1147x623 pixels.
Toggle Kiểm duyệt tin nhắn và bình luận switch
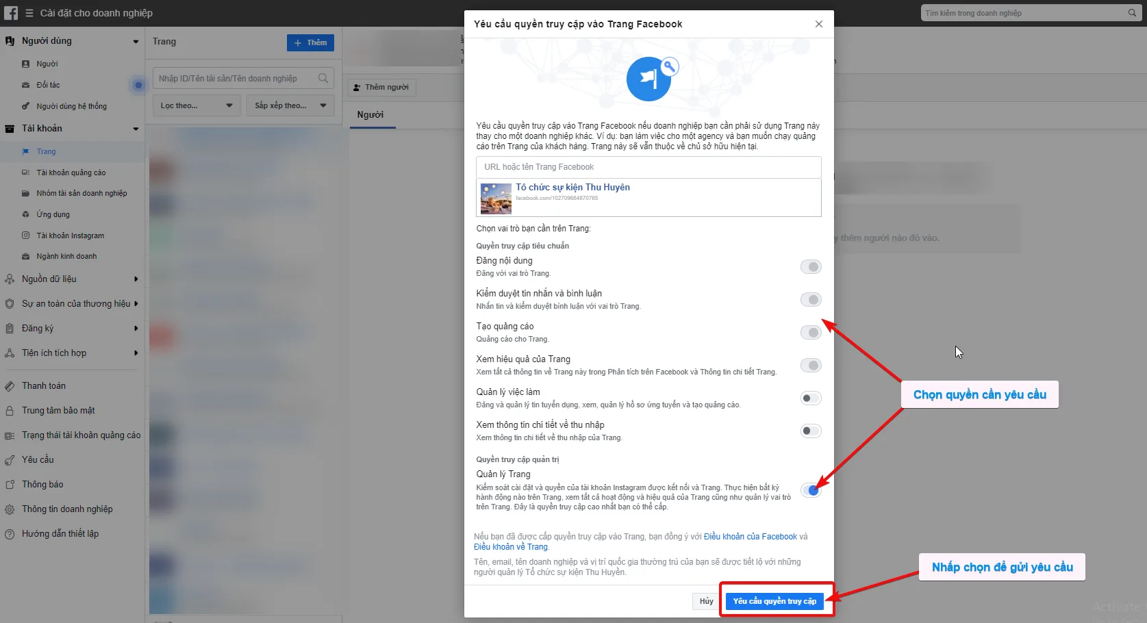[811, 300]
